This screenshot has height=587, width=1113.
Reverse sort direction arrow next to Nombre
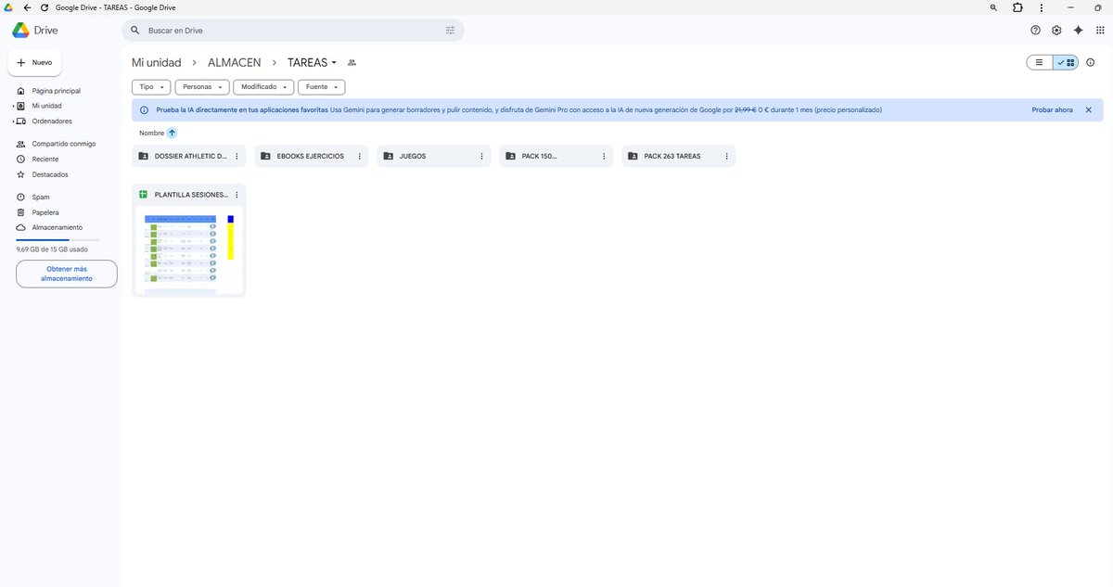pos(172,134)
